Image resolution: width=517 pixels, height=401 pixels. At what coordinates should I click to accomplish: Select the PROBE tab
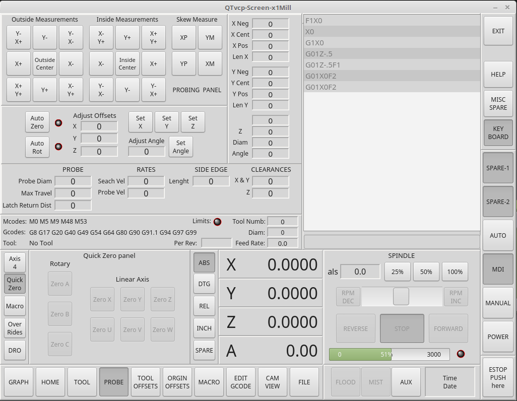[x=114, y=382]
